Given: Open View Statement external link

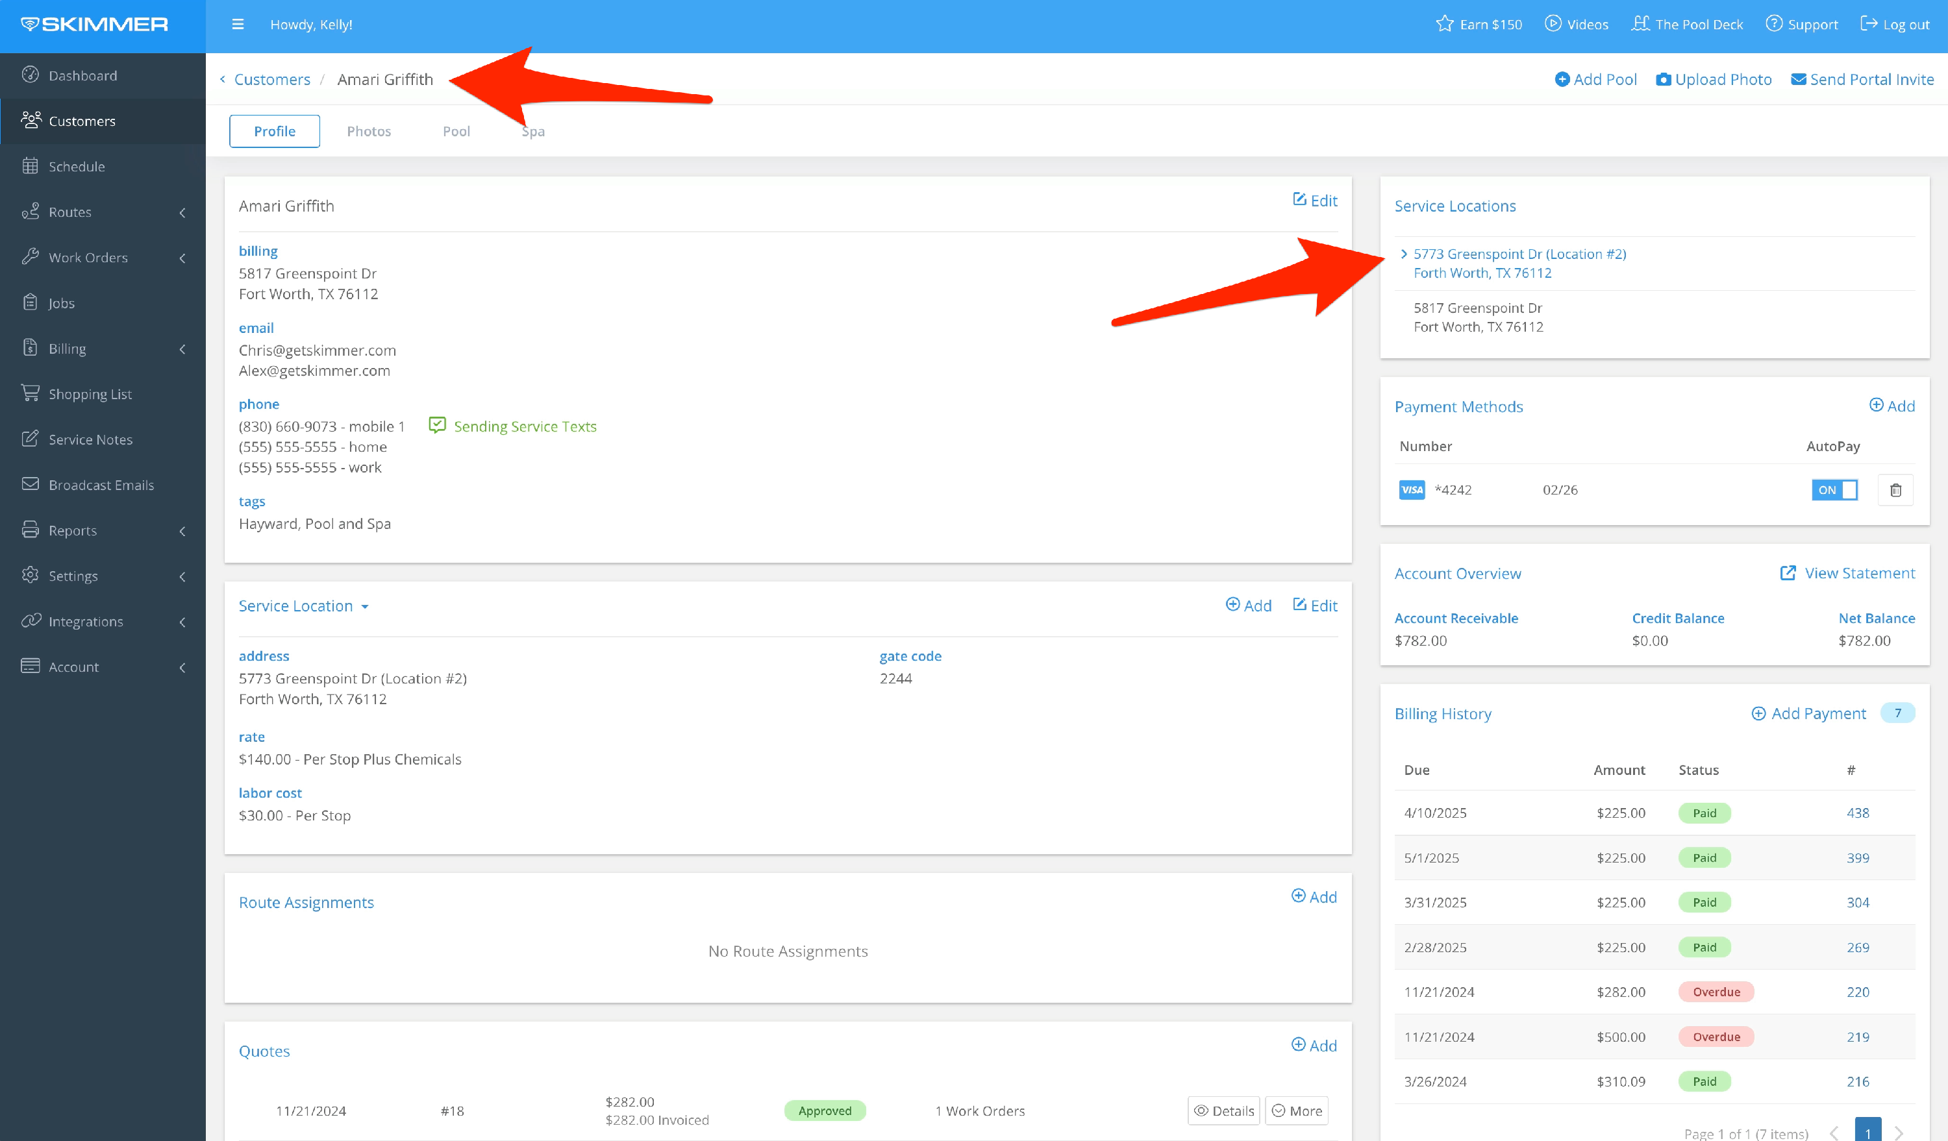Looking at the screenshot, I should [1847, 573].
